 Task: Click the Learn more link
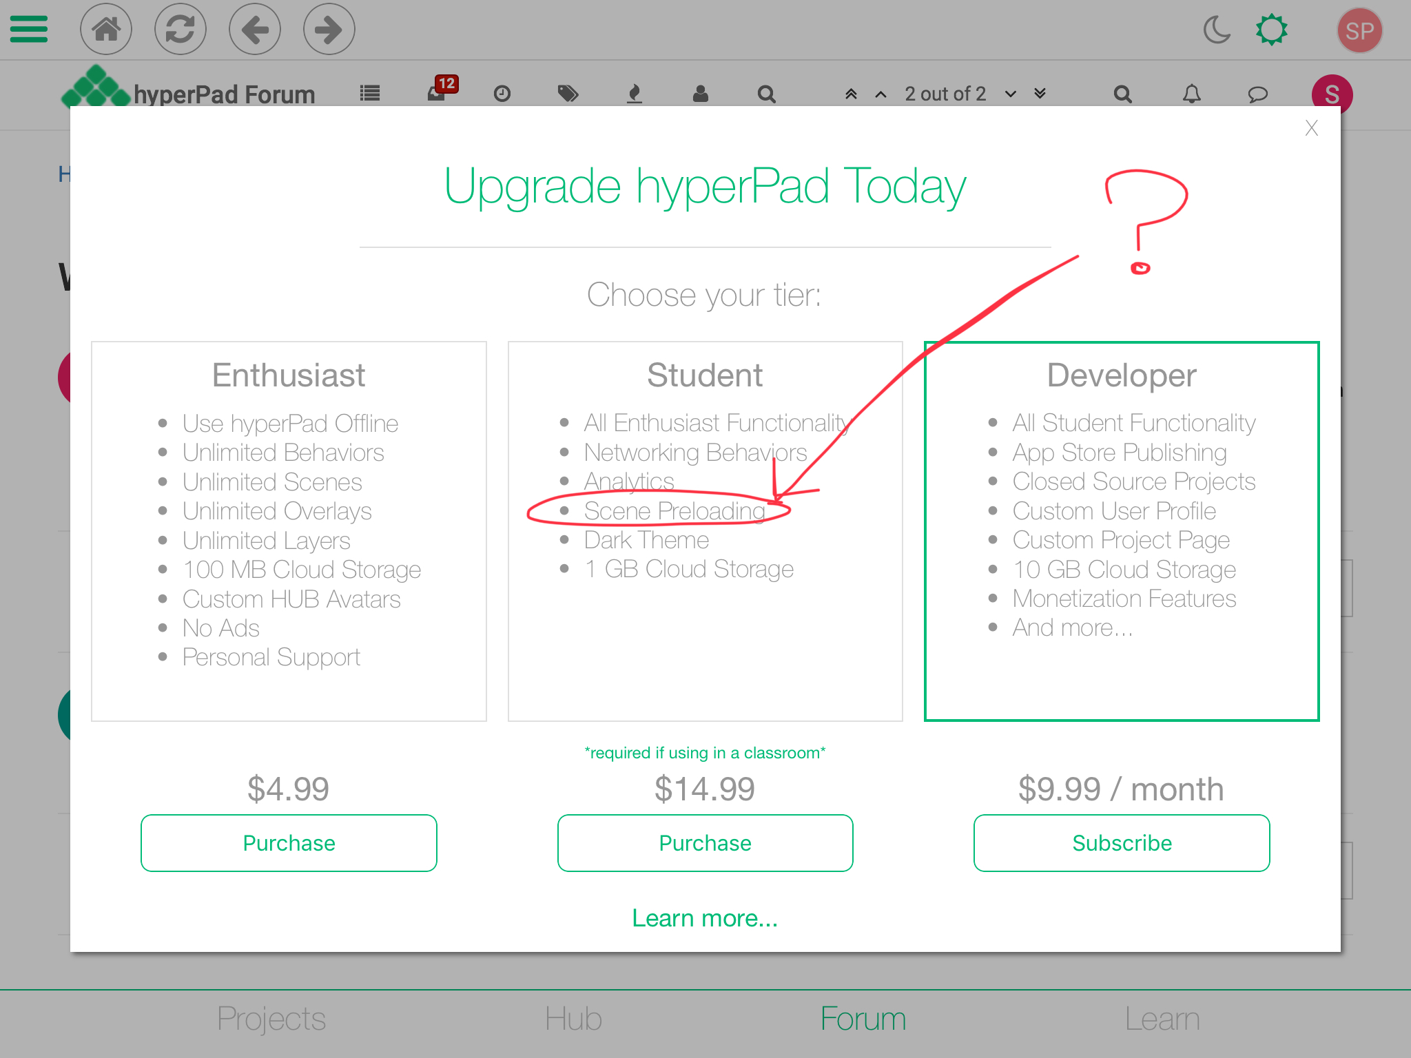(x=705, y=918)
